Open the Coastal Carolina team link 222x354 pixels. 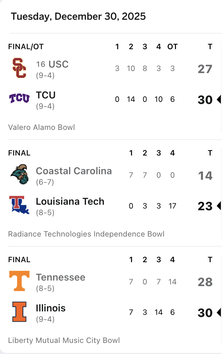(x=74, y=171)
